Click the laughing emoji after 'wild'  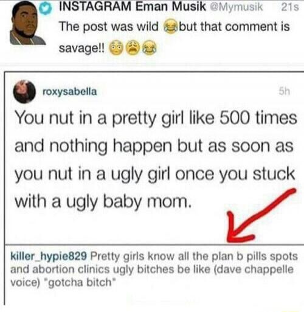click(170, 27)
